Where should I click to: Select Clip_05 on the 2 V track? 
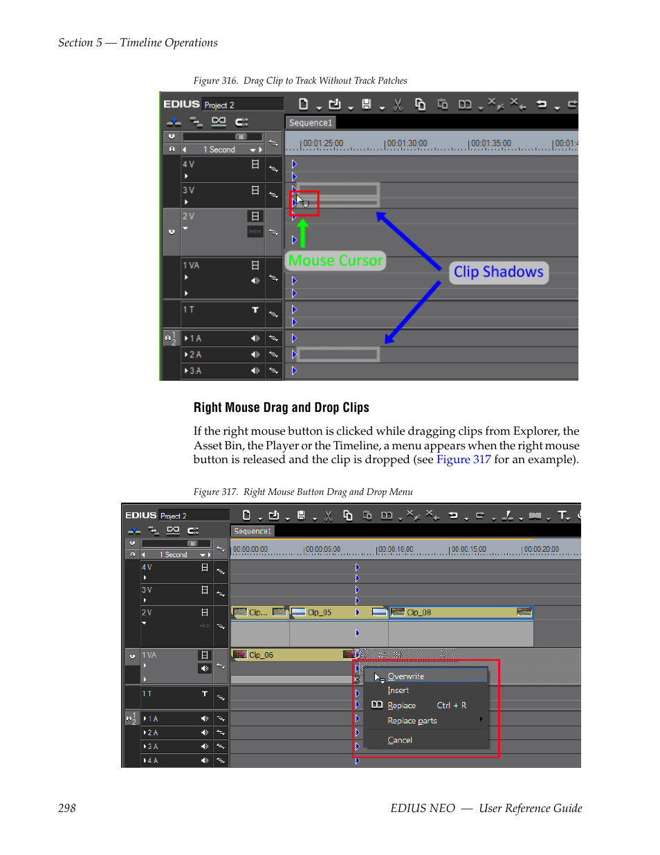click(x=338, y=612)
